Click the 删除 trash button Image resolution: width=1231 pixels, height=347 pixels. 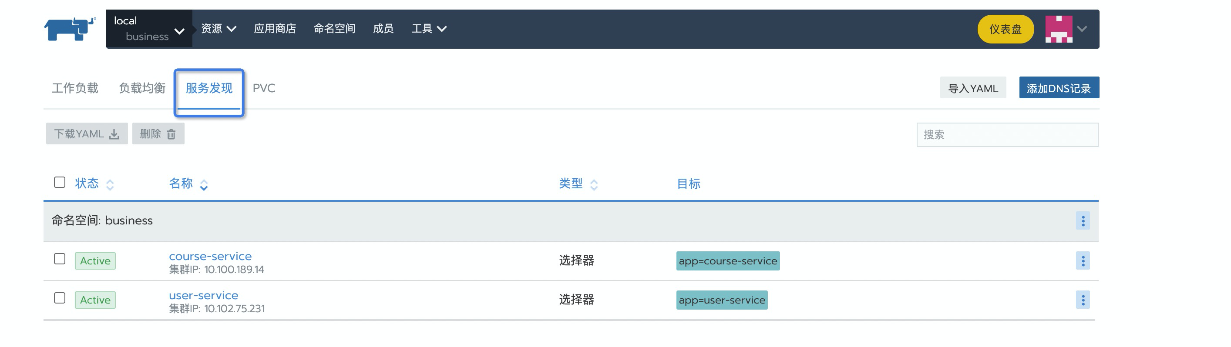tap(158, 133)
